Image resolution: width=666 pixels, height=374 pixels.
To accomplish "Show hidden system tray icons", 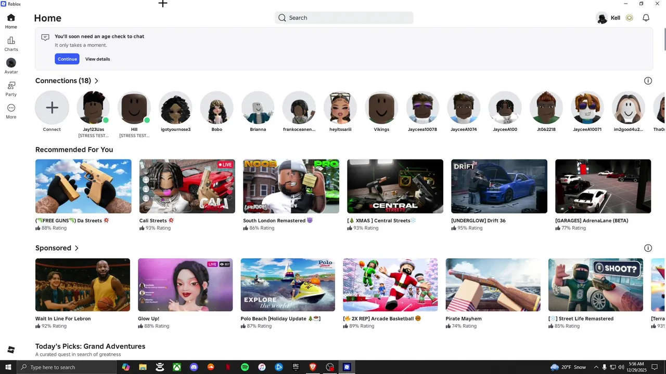I will (x=596, y=367).
